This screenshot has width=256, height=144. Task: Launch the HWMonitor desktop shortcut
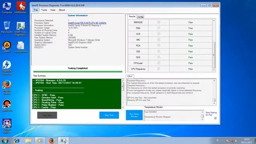tap(21, 8)
